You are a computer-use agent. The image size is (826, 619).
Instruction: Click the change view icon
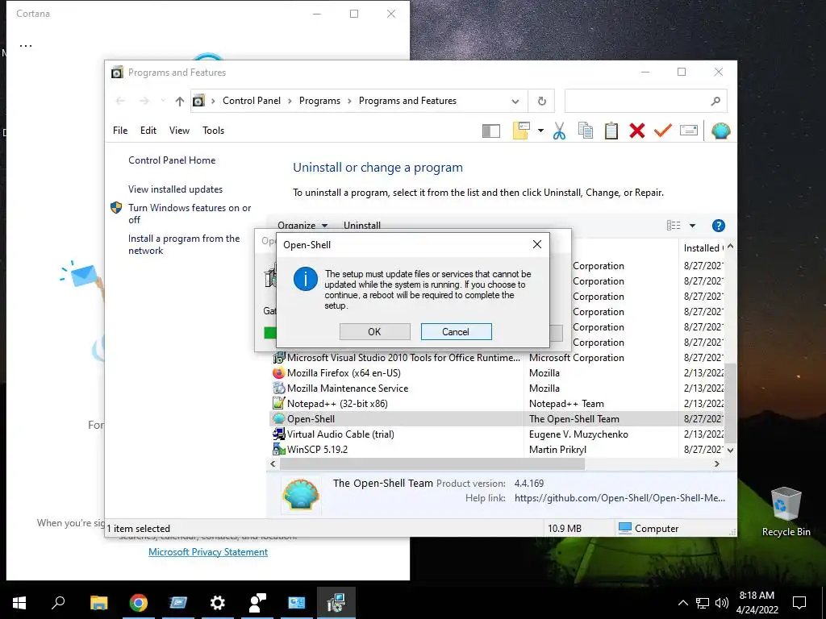674,226
